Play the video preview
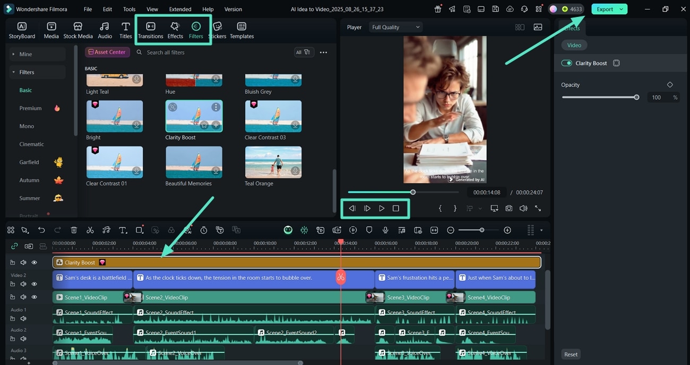 (x=382, y=208)
